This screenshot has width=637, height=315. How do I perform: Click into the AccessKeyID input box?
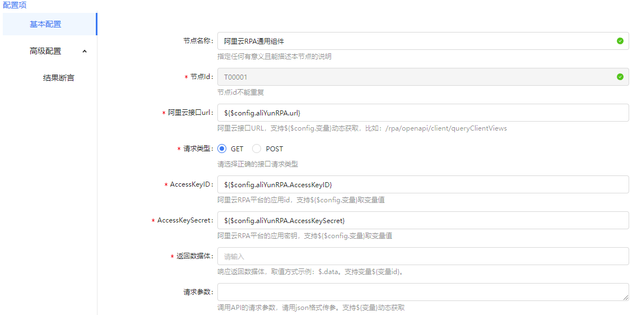point(423,184)
